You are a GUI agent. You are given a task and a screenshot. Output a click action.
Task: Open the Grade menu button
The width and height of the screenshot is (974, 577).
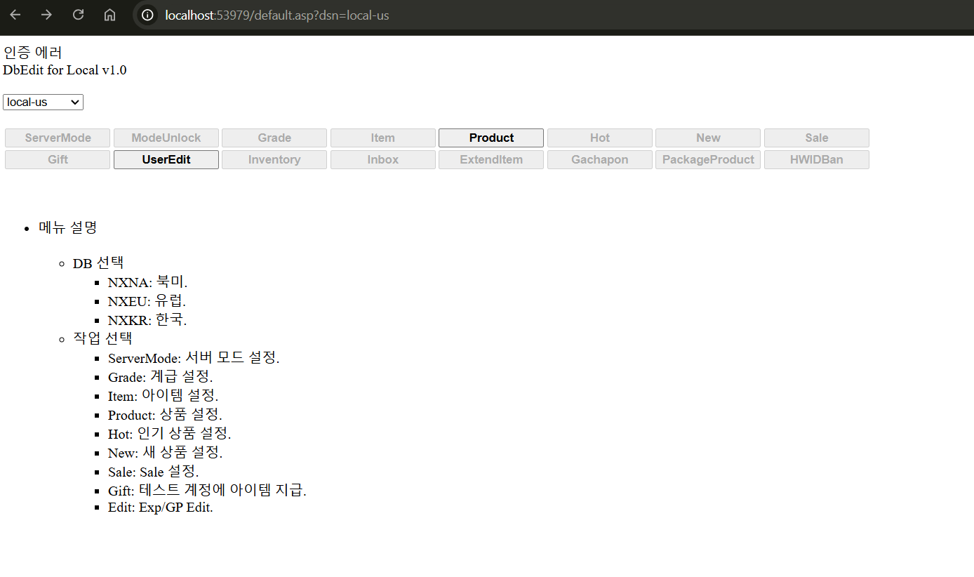pyautogui.click(x=274, y=138)
